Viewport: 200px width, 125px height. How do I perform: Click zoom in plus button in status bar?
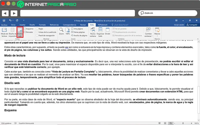tap(191, 123)
